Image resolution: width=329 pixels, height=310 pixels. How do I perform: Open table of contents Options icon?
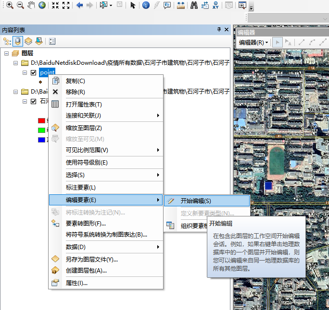52,41
